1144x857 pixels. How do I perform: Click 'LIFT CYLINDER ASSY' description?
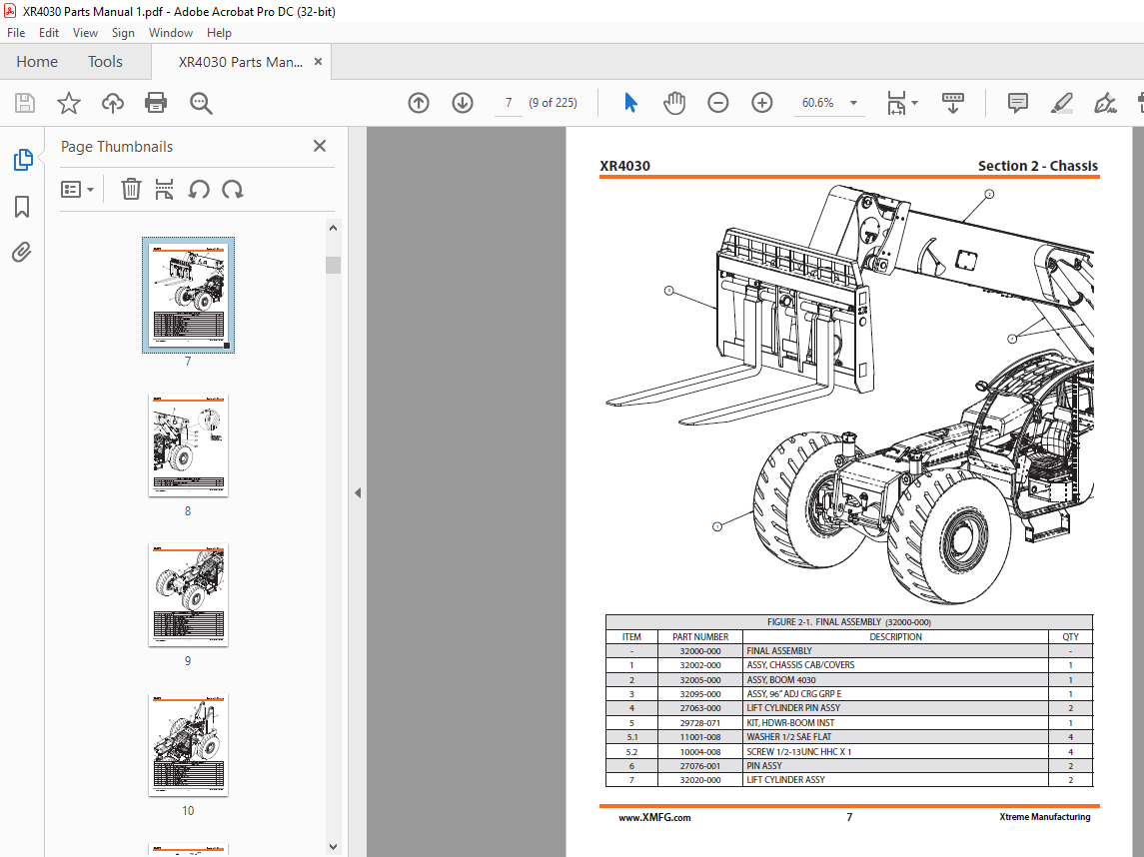785,780
